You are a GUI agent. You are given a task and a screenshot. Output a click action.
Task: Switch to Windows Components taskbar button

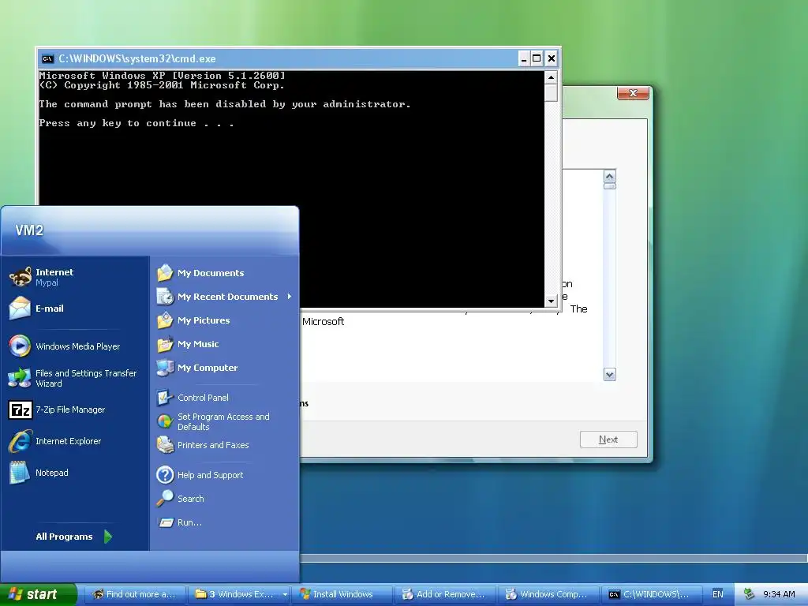[549, 594]
